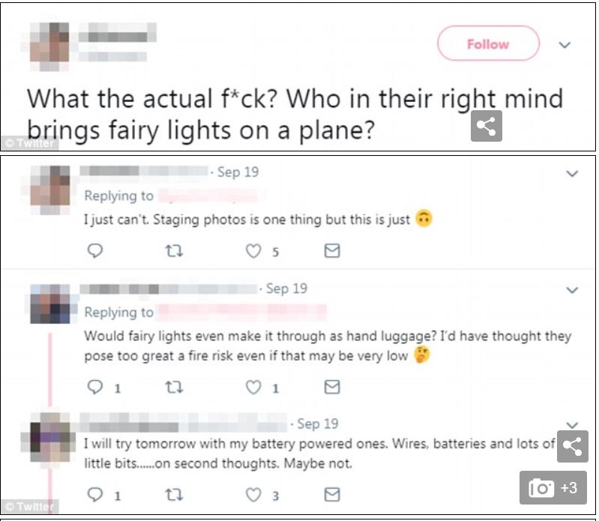This screenshot has height=521, width=599.
Task: Open the Sep 19 timestamp on first reply
Action: pos(238,172)
